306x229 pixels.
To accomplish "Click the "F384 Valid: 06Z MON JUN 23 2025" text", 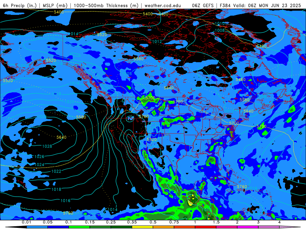I will tap(260, 5).
